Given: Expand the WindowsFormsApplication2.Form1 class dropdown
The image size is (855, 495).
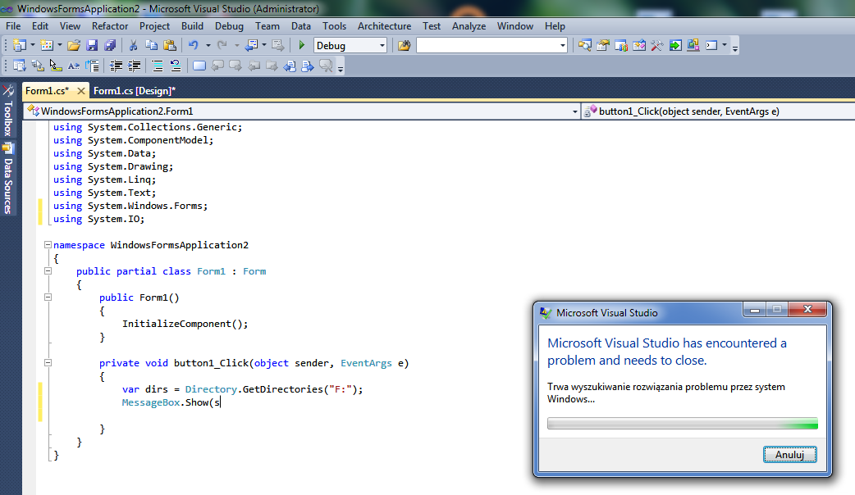Looking at the screenshot, I should click(x=574, y=111).
